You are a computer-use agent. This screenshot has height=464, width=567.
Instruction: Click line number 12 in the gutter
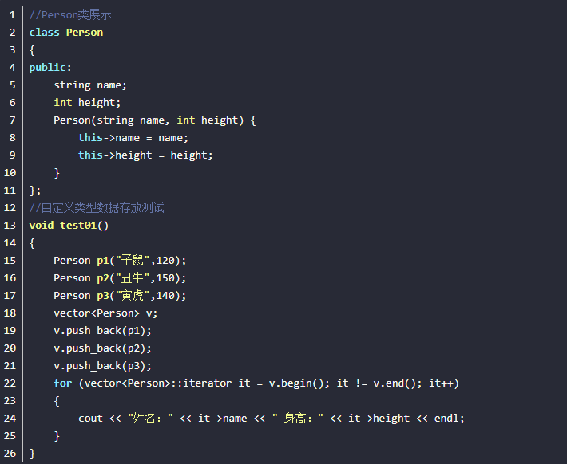coord(10,208)
